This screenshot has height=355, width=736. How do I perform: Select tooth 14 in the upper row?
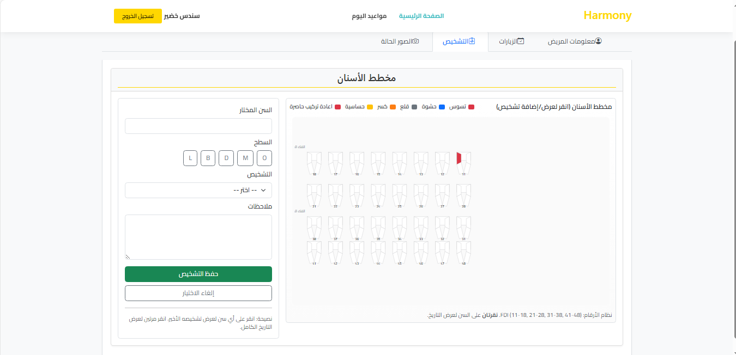pyautogui.click(x=400, y=162)
